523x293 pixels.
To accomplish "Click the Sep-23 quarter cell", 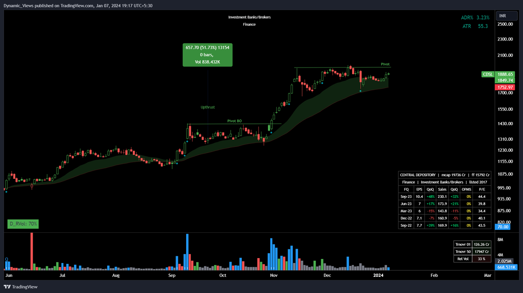I will coord(406,197).
